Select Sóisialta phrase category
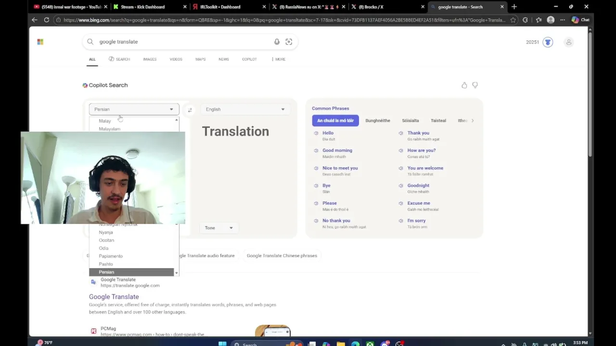 (x=411, y=121)
